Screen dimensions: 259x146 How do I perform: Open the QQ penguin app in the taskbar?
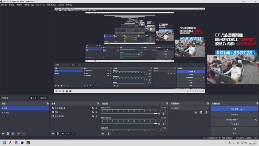point(10,143)
